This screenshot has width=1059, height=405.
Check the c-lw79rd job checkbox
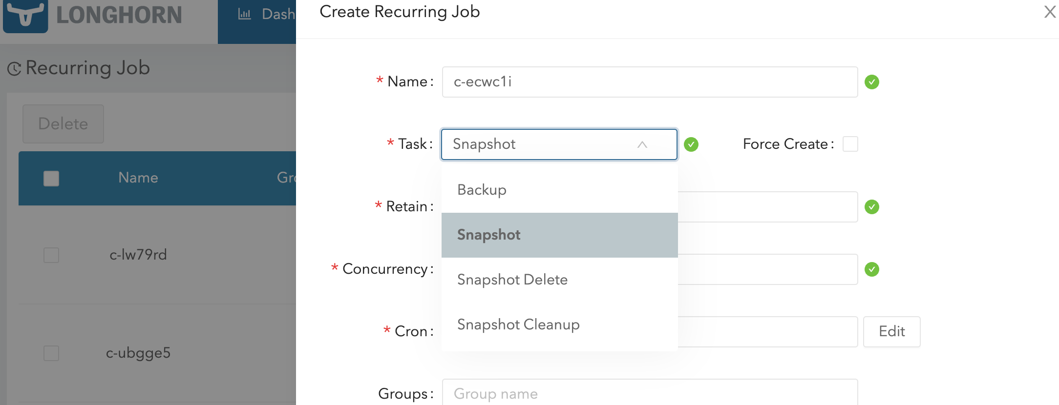pyautogui.click(x=51, y=255)
